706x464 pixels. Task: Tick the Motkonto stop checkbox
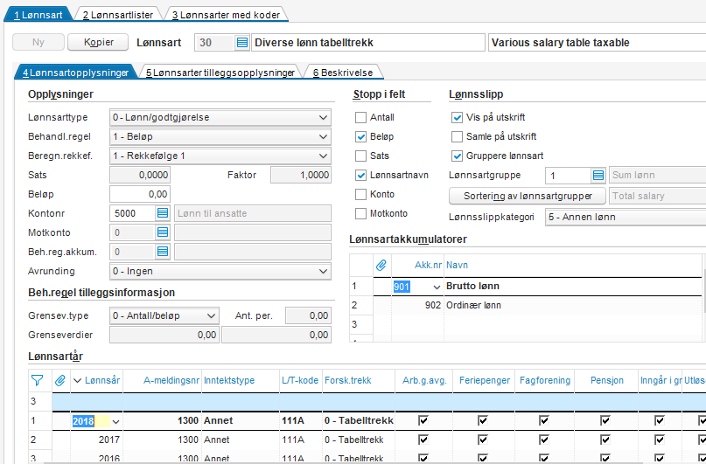pos(360,213)
